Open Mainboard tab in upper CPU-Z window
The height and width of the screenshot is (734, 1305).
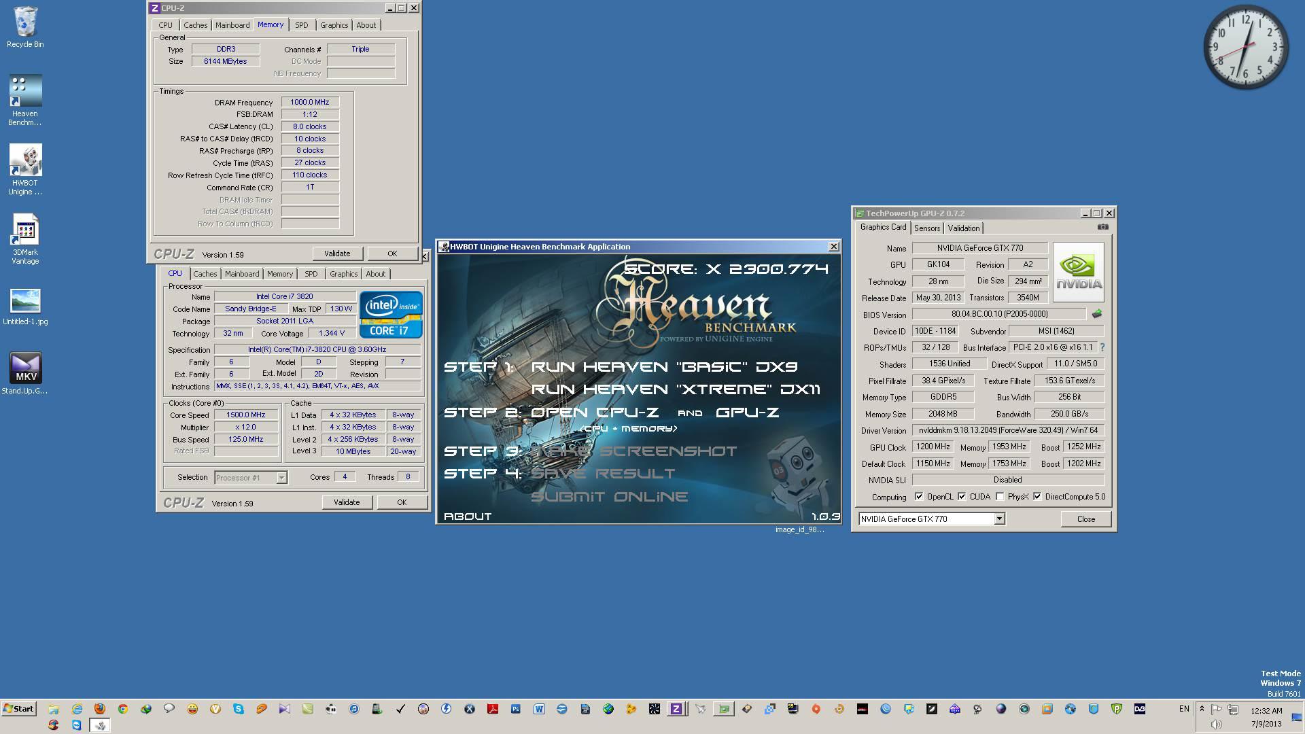(x=232, y=25)
